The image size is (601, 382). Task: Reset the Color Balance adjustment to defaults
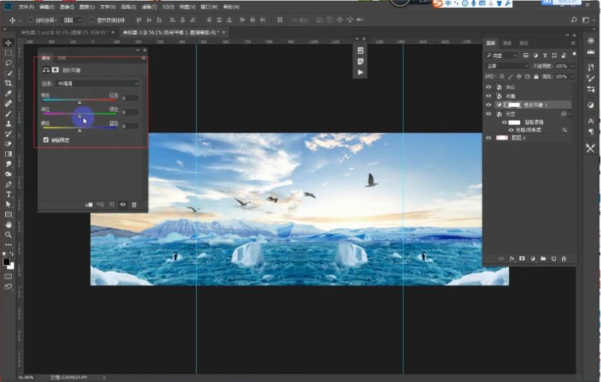[x=112, y=204]
